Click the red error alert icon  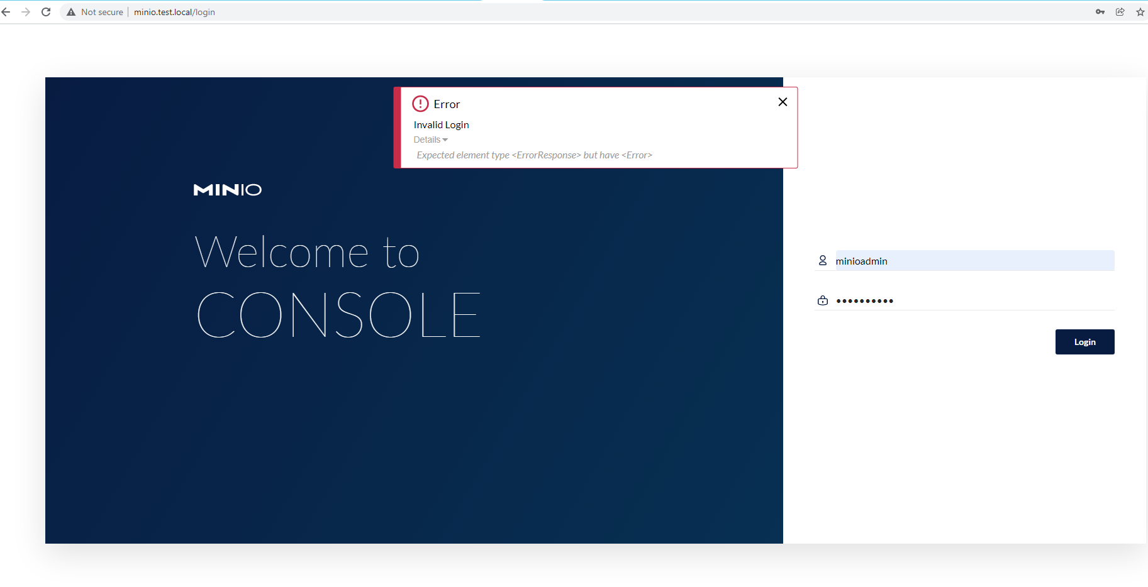[420, 103]
